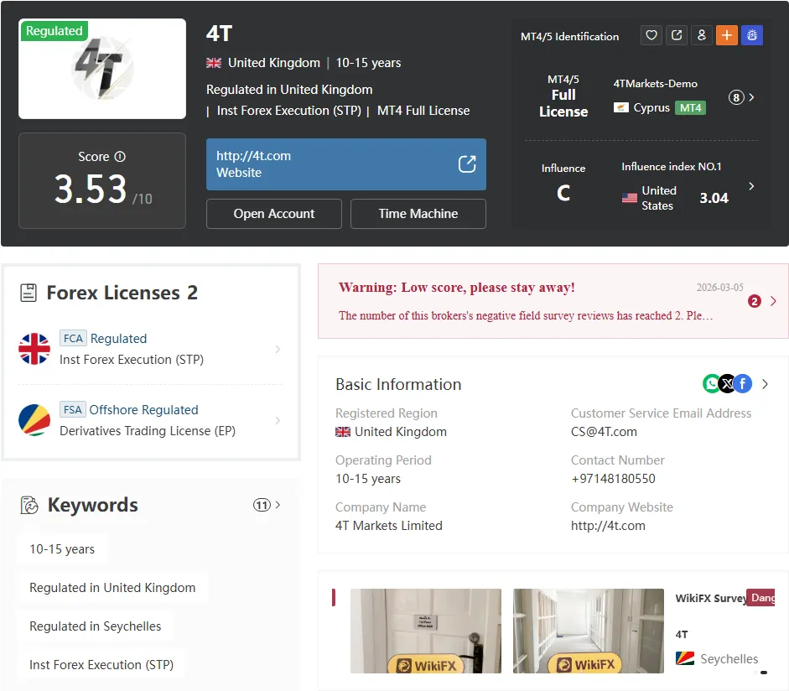Expand the Influence index chevron

751,186
